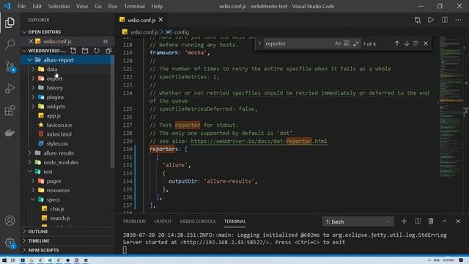Click the find input containing 'reporter'
The image size is (469, 264).
298,44
